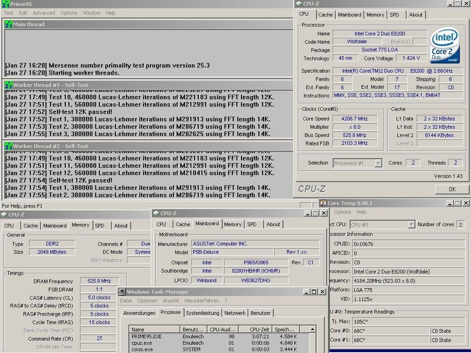
Task: Select About tab in the CPU-Z memory window
Action: [121, 226]
